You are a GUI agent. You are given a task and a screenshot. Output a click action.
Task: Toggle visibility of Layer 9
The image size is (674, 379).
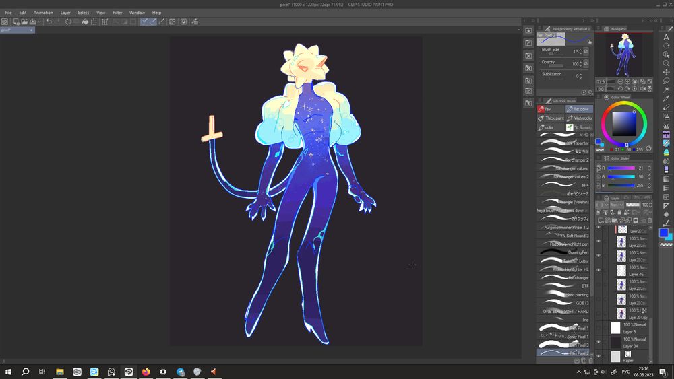(599, 328)
